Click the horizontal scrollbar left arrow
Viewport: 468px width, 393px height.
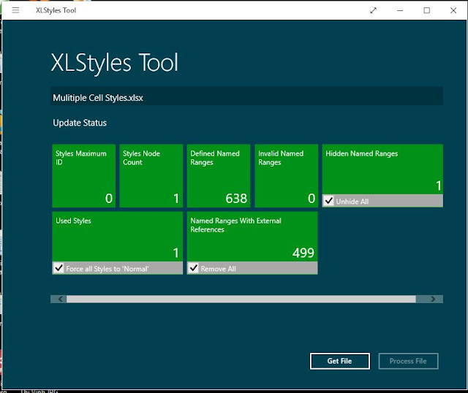[58, 299]
